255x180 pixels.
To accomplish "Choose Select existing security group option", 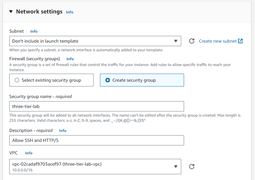I will tap(51, 80).
